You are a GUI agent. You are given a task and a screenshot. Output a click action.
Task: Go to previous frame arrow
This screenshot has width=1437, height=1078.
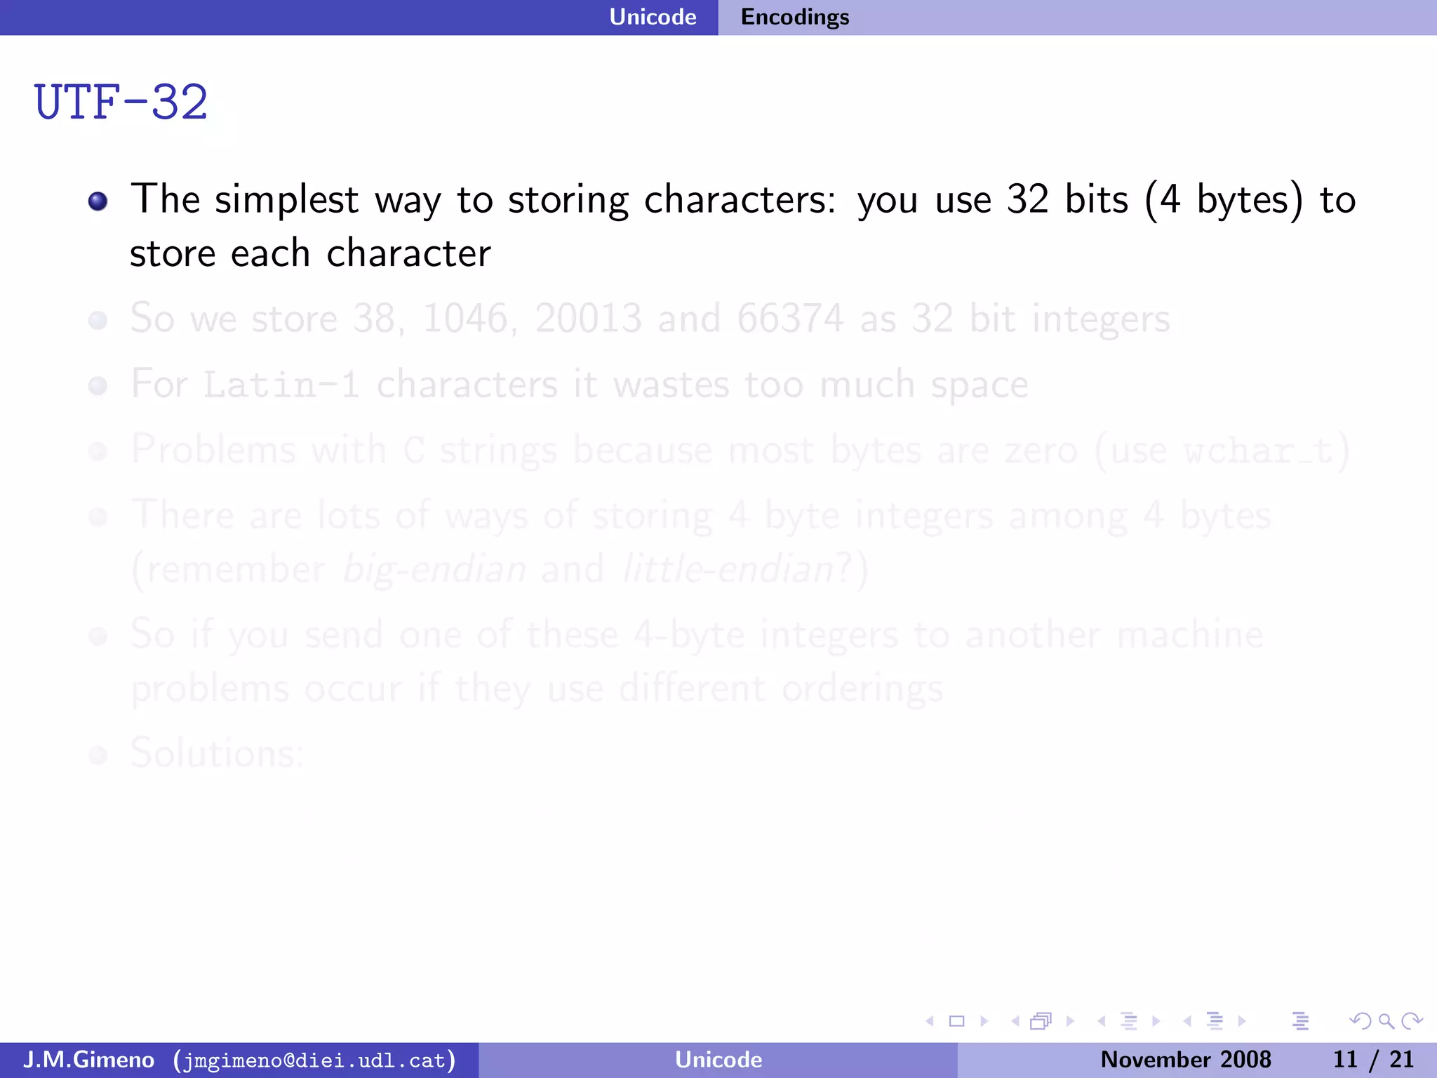1015,1021
